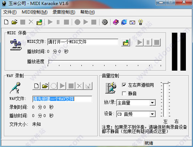Open the purple help book icon

[x=116, y=22]
